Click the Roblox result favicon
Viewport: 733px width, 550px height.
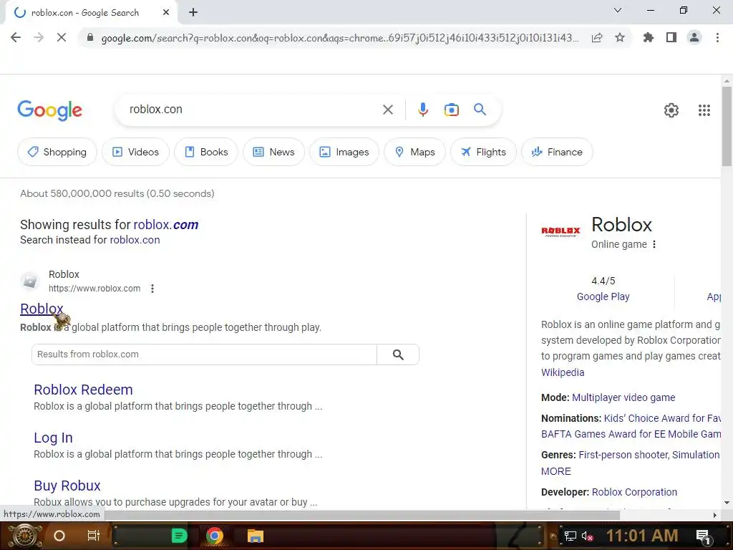coord(29,281)
